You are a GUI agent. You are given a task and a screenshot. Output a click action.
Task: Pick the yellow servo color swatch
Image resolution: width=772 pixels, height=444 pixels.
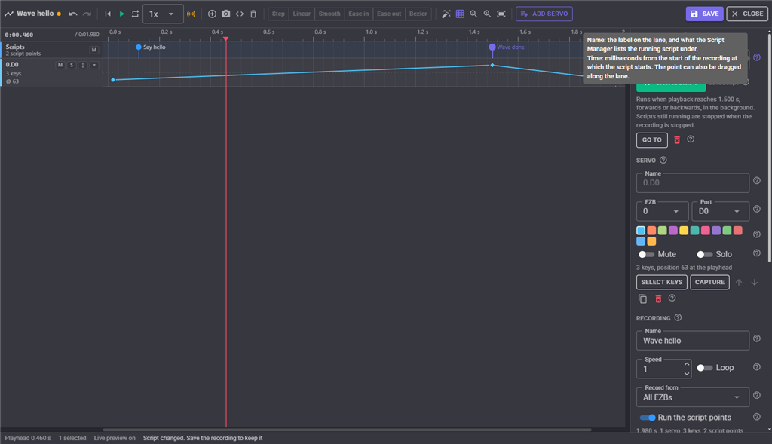click(x=684, y=231)
